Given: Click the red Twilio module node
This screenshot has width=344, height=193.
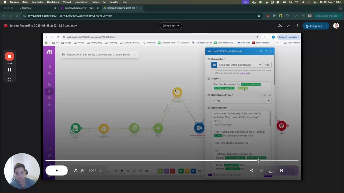Looking at the screenshot, I should pyautogui.click(x=281, y=126).
